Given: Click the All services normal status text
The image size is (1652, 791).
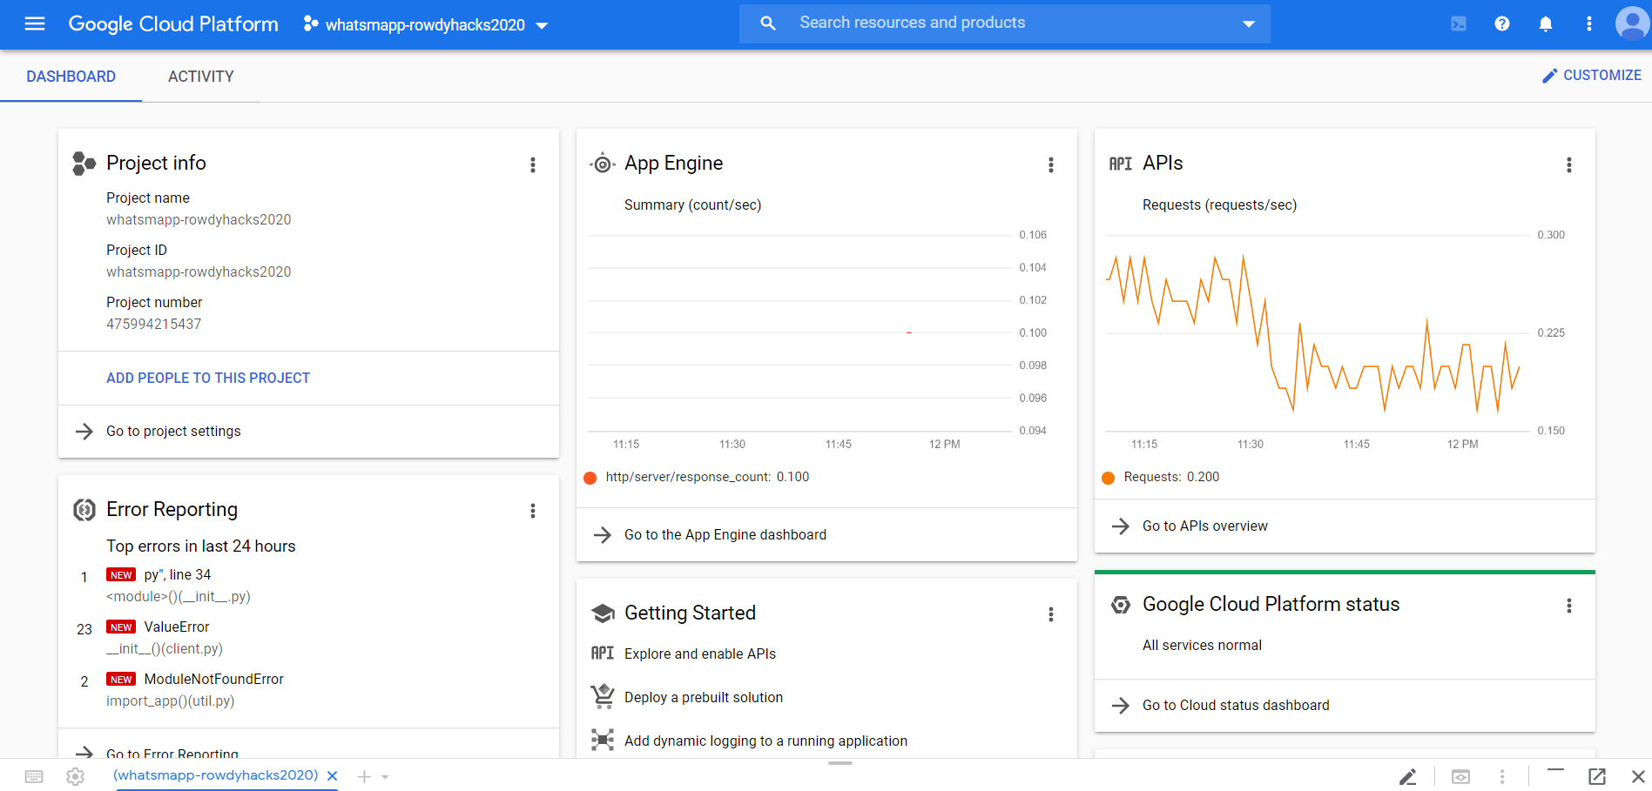Looking at the screenshot, I should coord(1202,645).
